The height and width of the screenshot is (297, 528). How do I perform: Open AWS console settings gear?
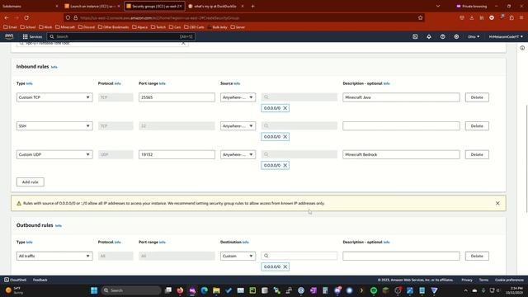(456, 36)
